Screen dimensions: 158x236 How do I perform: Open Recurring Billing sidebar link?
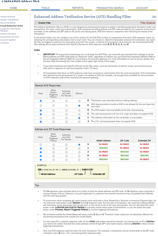[8, 23]
